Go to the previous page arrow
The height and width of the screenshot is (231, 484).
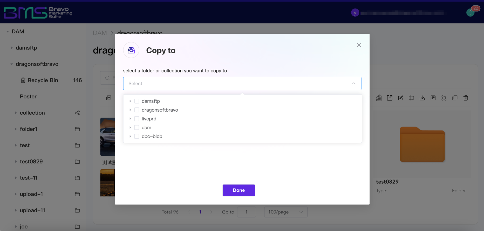pyautogui.click(x=189, y=212)
